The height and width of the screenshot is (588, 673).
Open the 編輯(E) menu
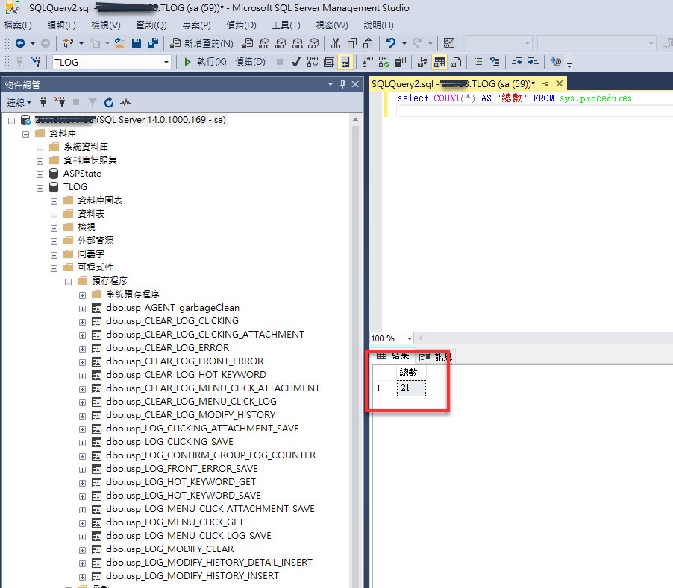[x=61, y=25]
